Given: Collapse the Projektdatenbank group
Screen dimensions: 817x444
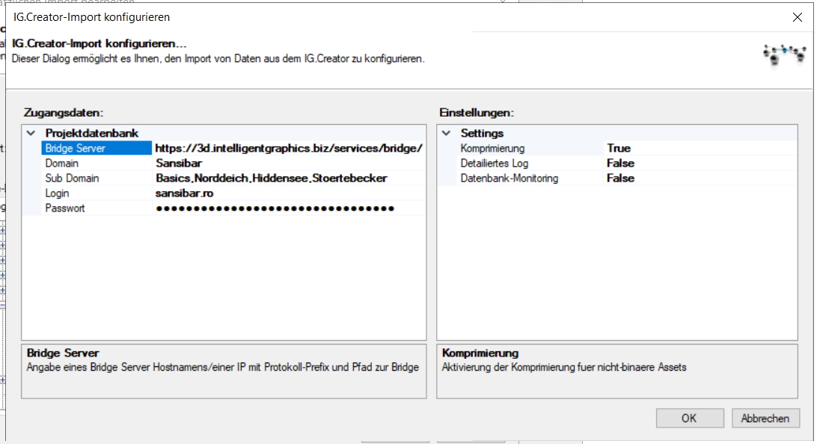Looking at the screenshot, I should [31, 133].
